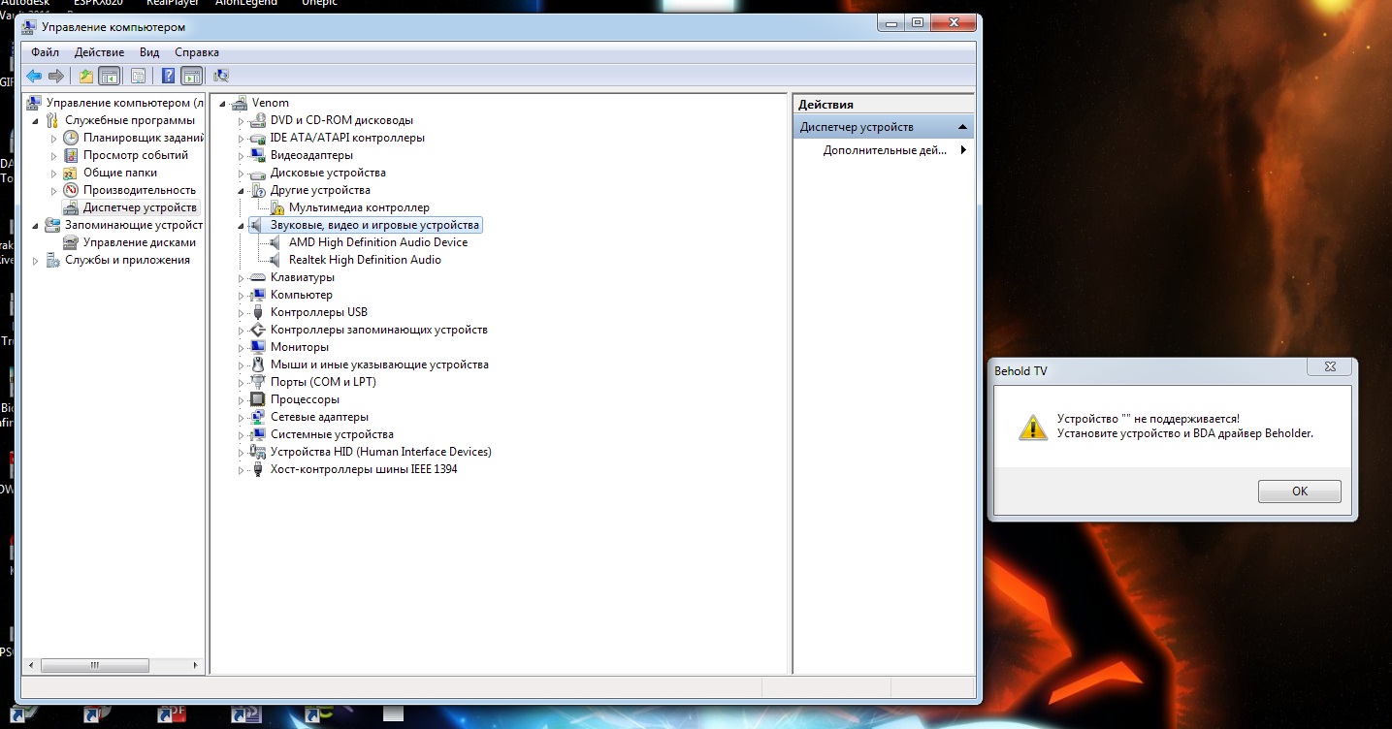Screen dimensions: 1392x729
Task: Expand the Сетевые адаптеры node
Action: tap(243, 417)
